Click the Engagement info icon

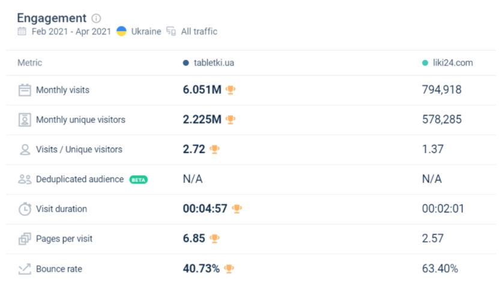pos(97,18)
